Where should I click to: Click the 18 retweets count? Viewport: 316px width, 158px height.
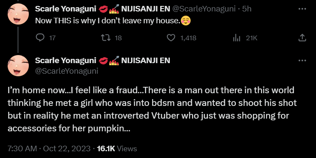click(x=118, y=38)
